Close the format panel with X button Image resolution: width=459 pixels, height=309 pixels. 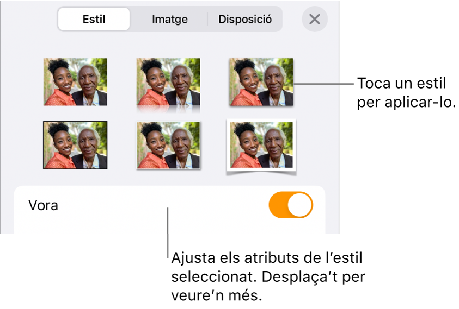315,19
